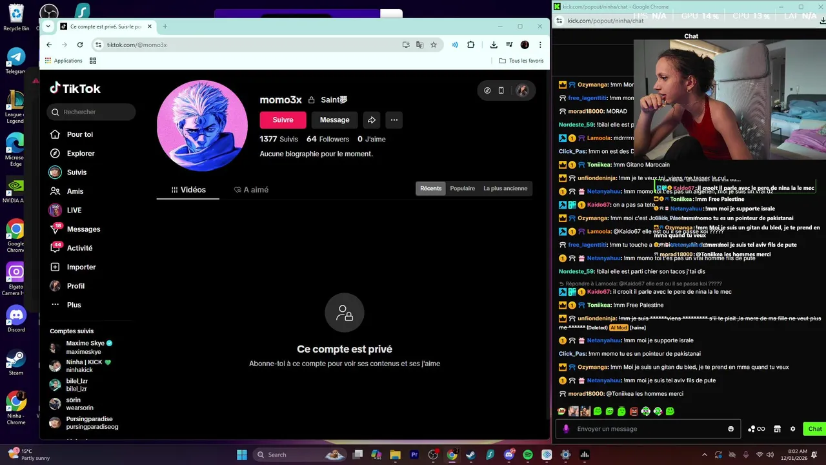Open emoji picker in Kick chat input
This screenshot has height=465, width=826.
click(730, 429)
